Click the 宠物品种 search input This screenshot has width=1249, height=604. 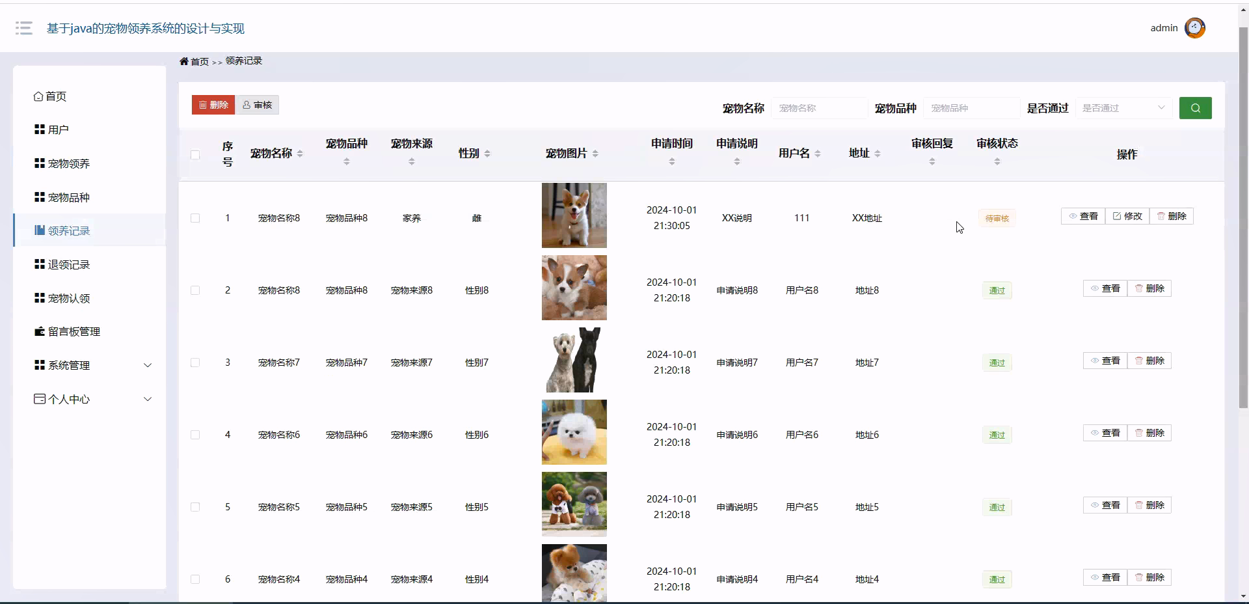click(x=972, y=108)
